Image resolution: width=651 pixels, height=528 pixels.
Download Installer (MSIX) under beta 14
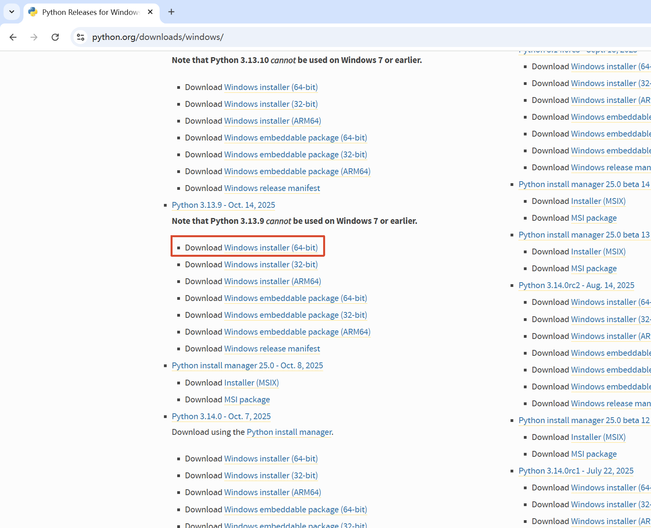598,201
